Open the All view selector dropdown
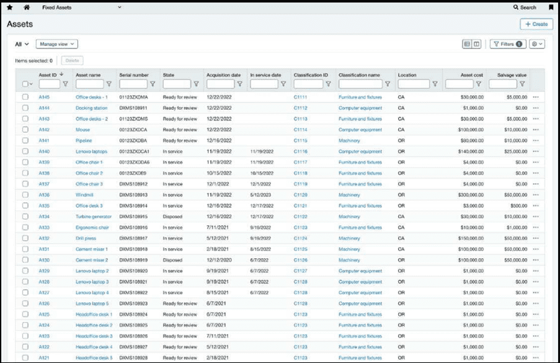The image size is (560, 363). pyautogui.click(x=22, y=44)
